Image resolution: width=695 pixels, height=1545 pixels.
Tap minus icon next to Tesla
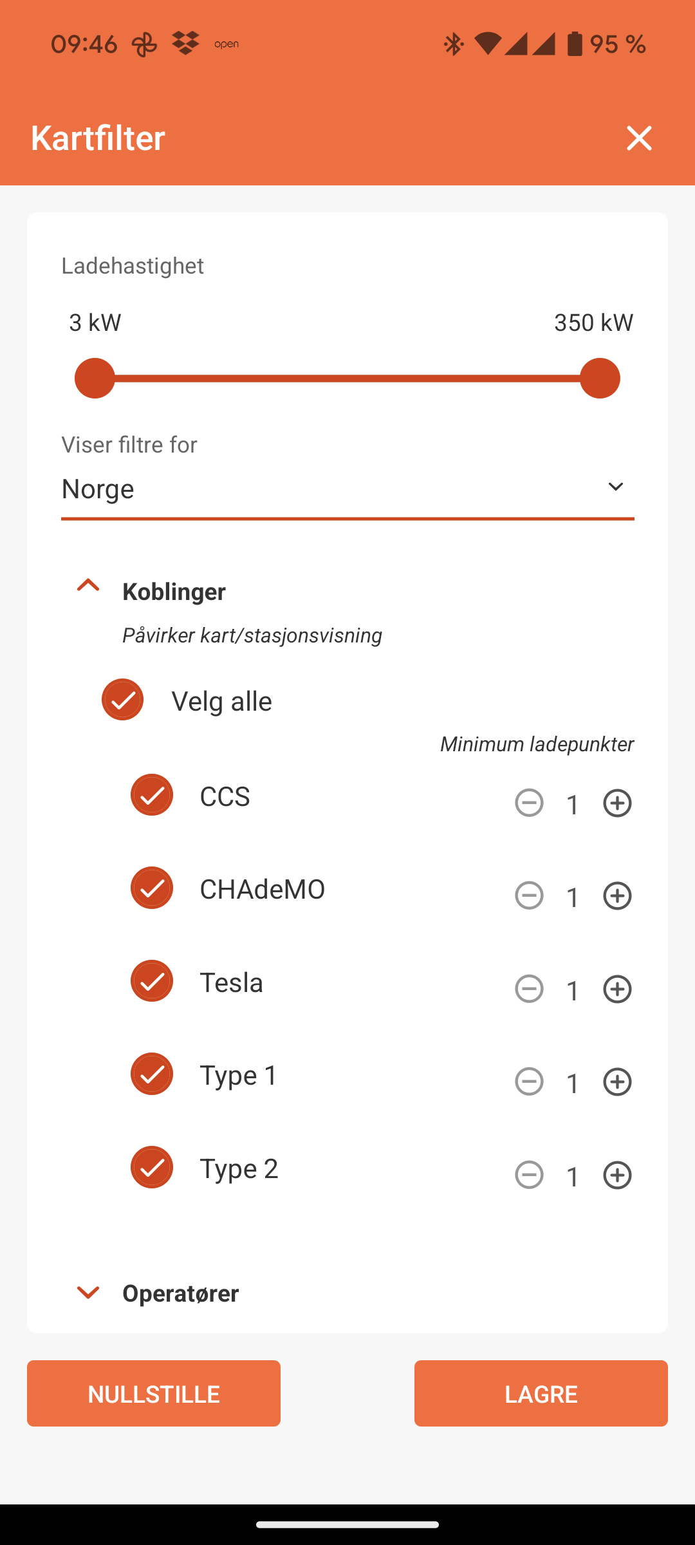(529, 989)
